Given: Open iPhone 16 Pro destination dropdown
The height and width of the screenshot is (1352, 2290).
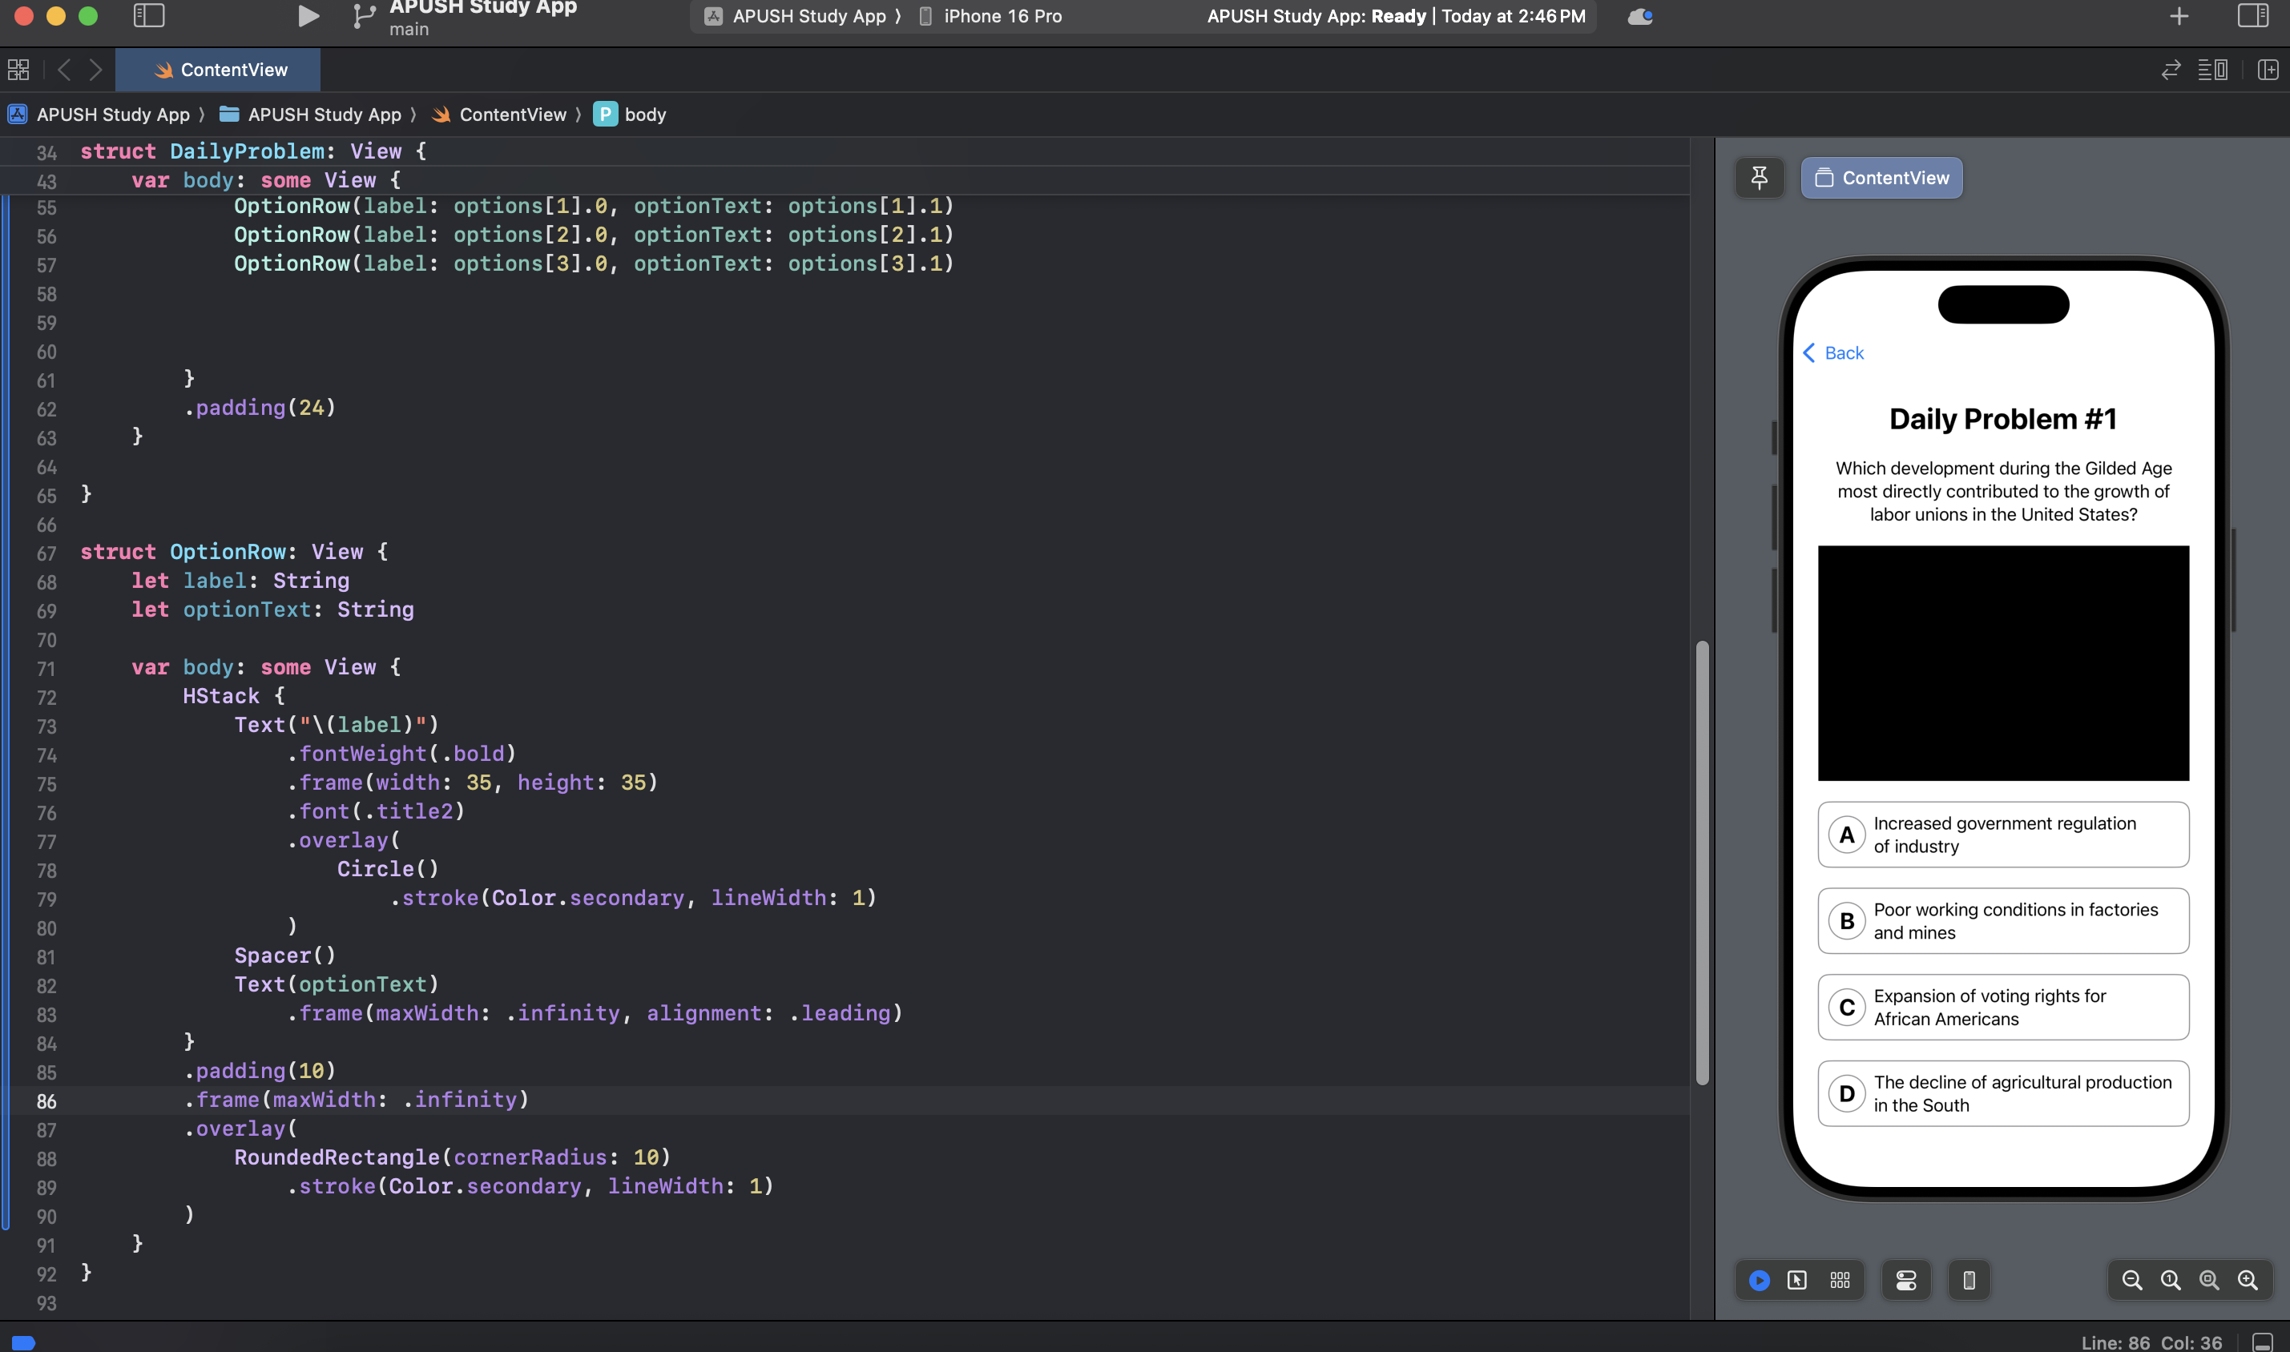Looking at the screenshot, I should [1002, 15].
